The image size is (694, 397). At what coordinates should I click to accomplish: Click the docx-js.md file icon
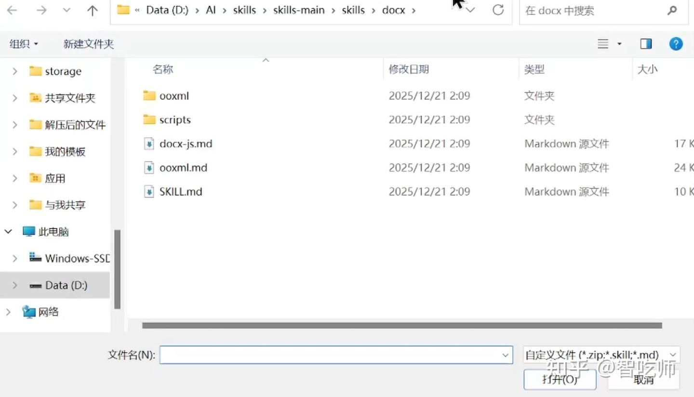(x=149, y=144)
